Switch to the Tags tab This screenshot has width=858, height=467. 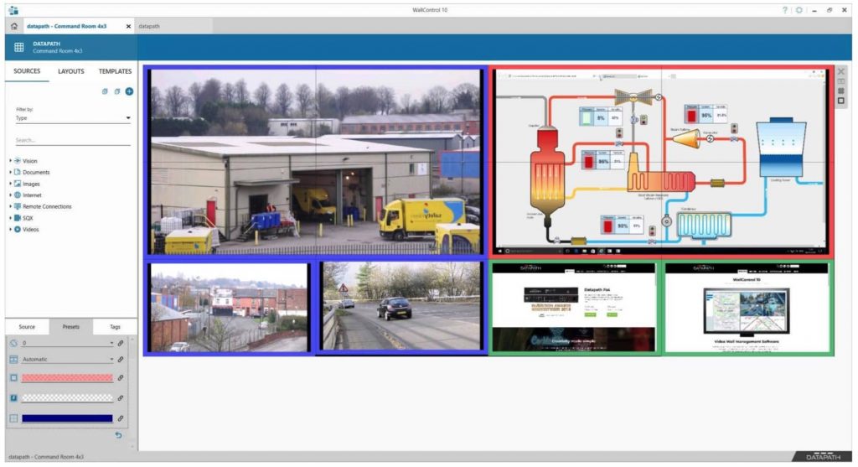(115, 327)
